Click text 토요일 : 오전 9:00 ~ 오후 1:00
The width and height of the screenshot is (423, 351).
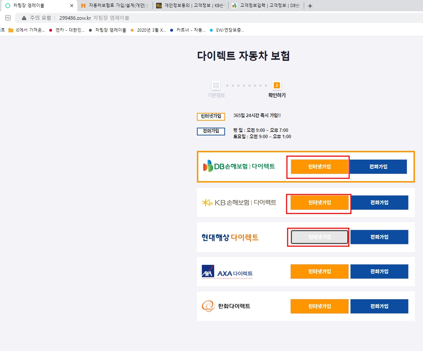[x=262, y=136]
